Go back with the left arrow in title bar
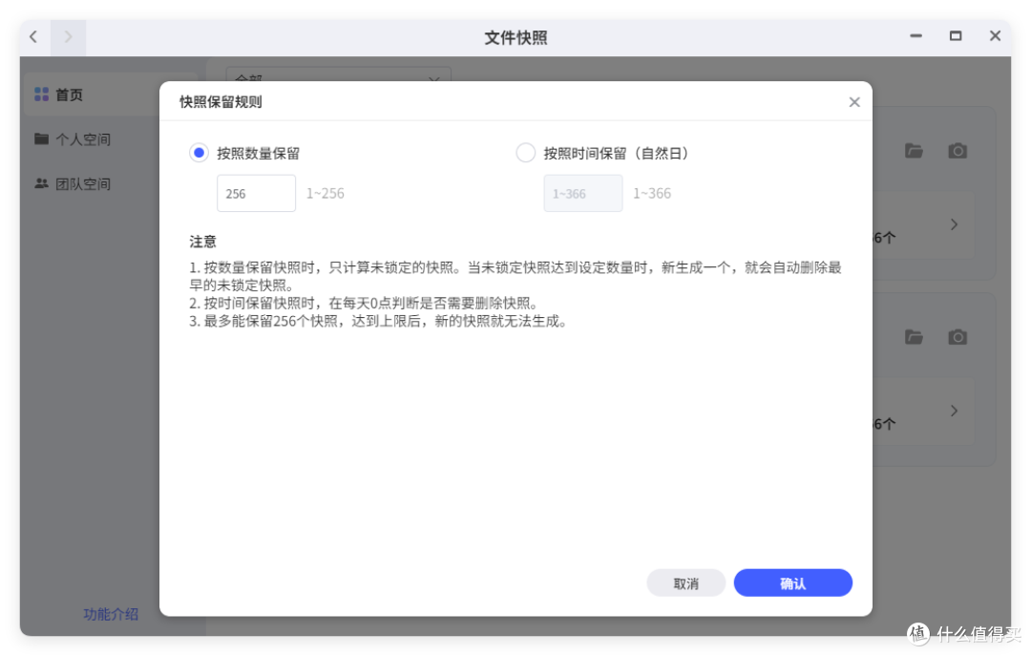Image resolution: width=1031 pixels, height=656 pixels. click(33, 37)
